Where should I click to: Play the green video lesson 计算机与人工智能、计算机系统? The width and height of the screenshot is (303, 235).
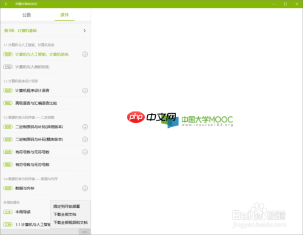42,55
